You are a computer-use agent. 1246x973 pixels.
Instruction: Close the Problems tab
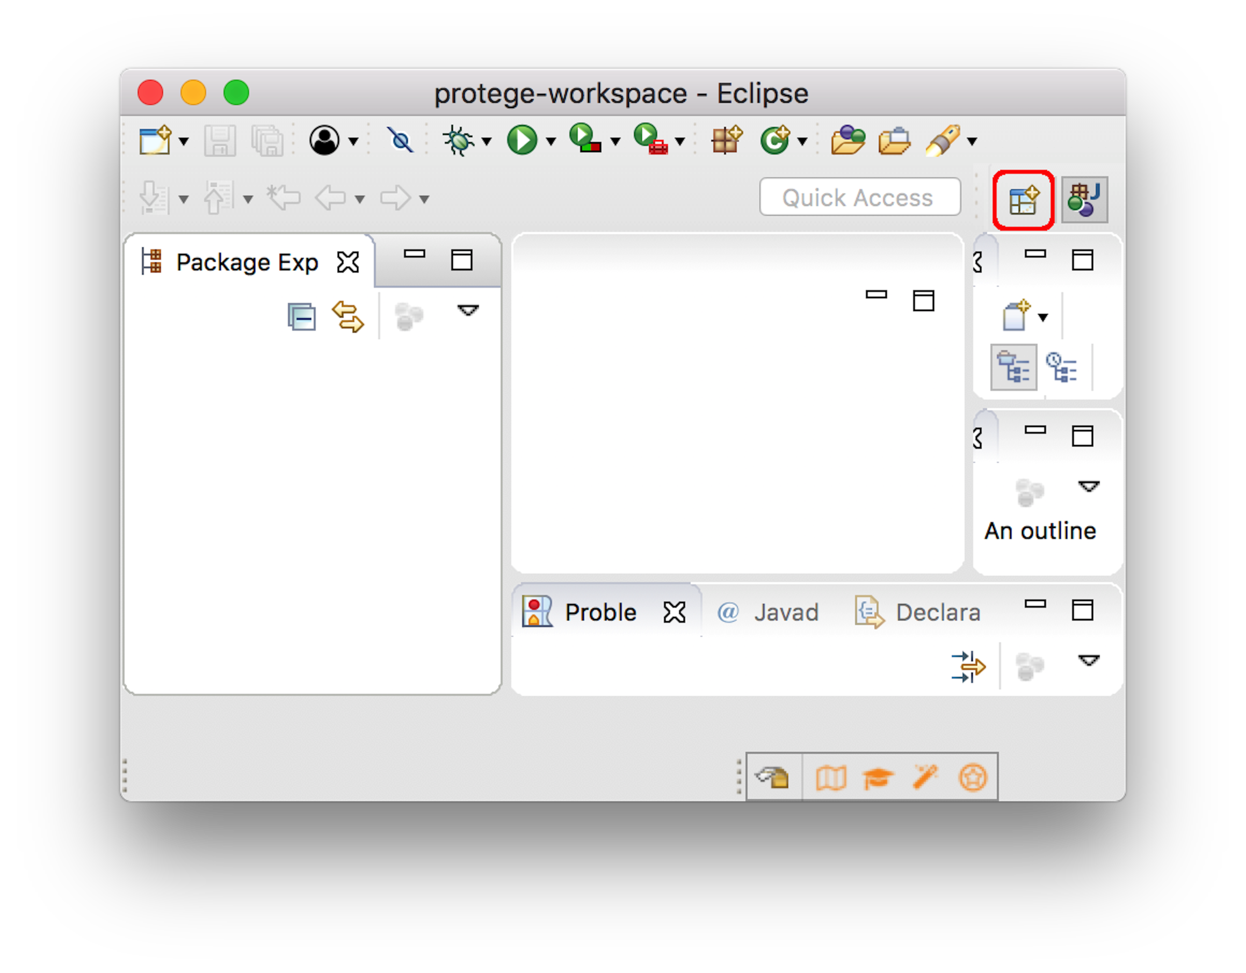coord(675,613)
